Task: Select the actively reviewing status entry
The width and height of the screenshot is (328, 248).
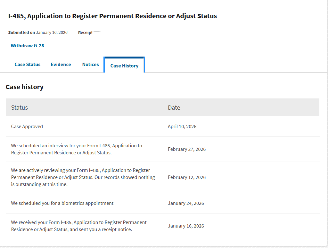Action: coord(83,177)
